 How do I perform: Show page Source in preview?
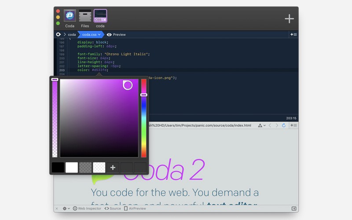point(113,209)
